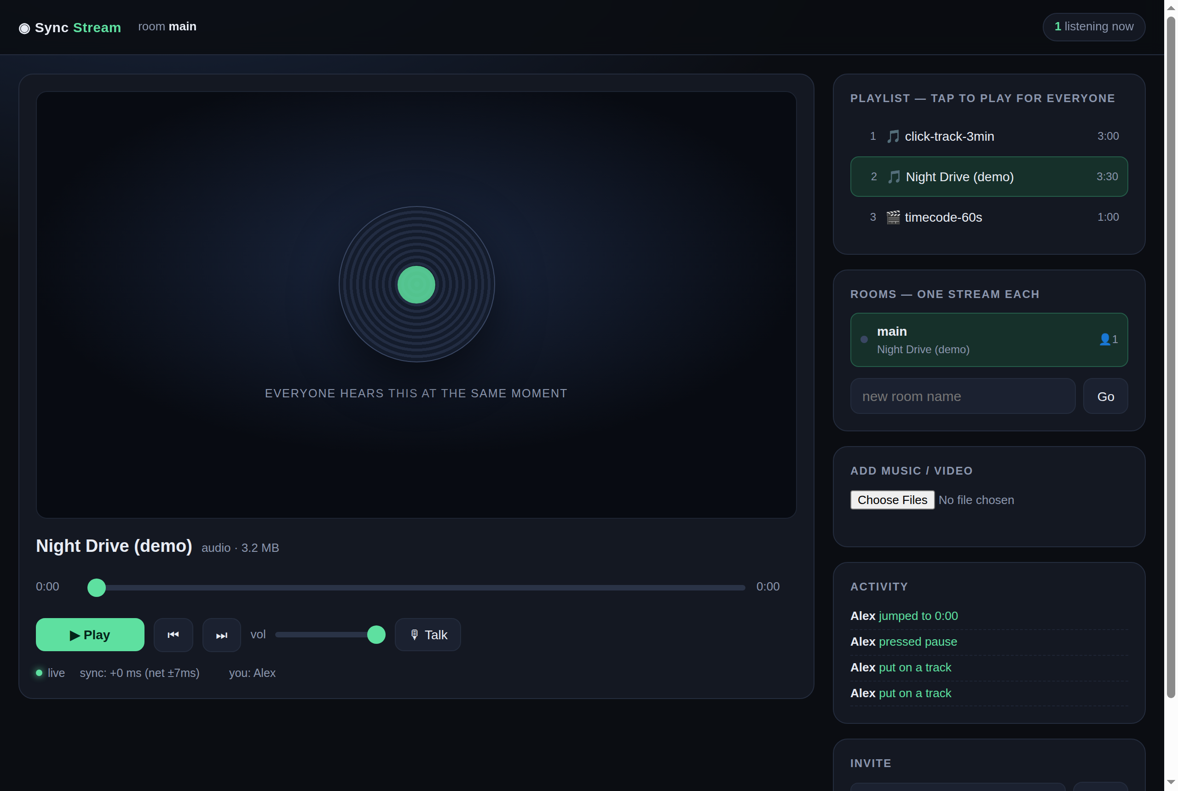Click the 1 listening now badge
The image size is (1178, 791).
click(1093, 27)
